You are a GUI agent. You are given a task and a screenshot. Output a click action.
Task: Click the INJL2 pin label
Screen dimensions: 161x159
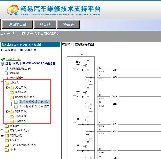[x=101, y=106]
